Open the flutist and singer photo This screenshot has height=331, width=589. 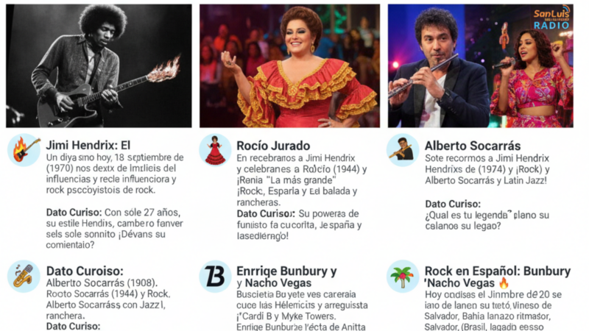tap(481, 66)
